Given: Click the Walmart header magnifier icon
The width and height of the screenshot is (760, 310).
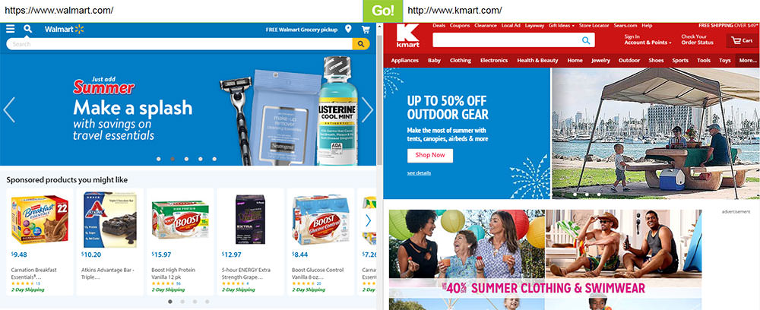Looking at the screenshot, I should tap(27, 29).
